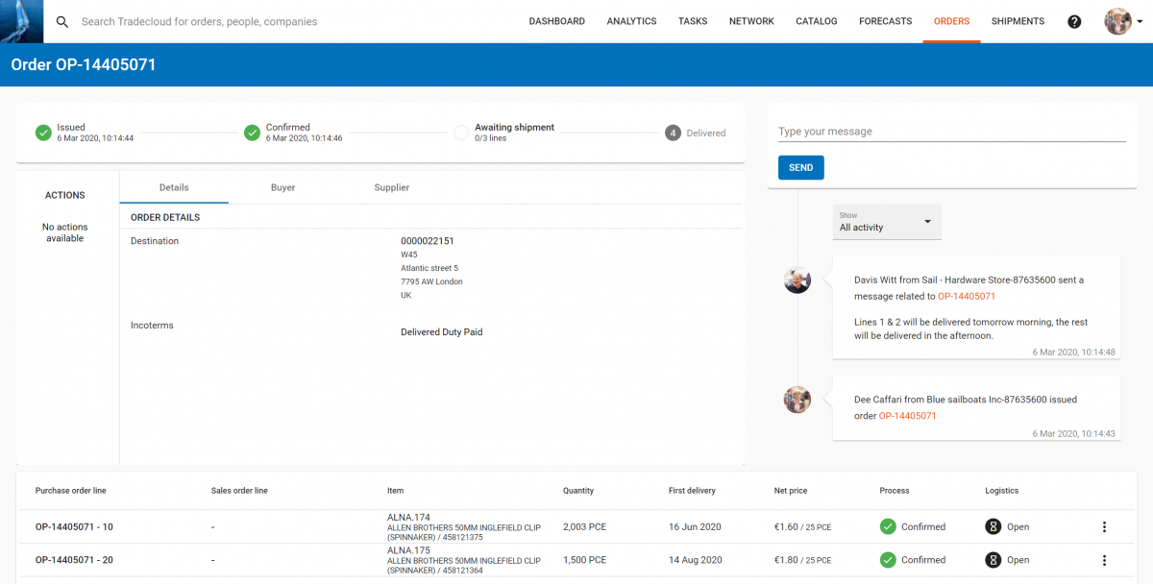
Task: Click Dee Caffari's profile picture
Action: (x=797, y=400)
